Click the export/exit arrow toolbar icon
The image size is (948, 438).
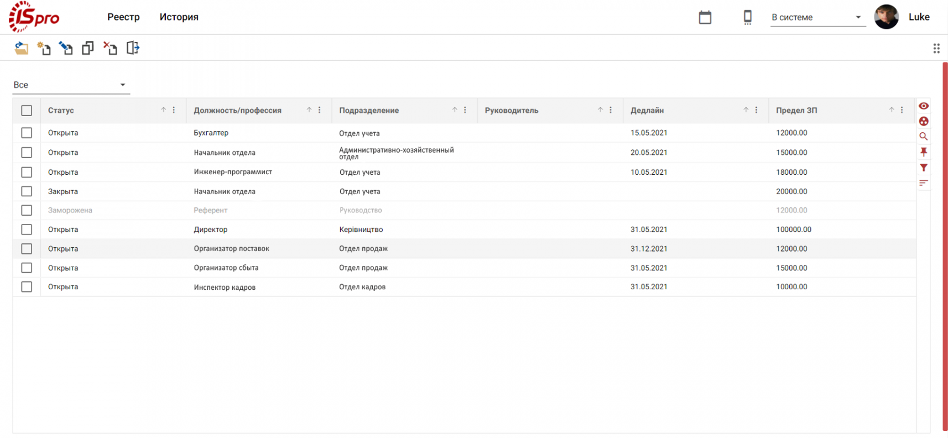(x=133, y=48)
